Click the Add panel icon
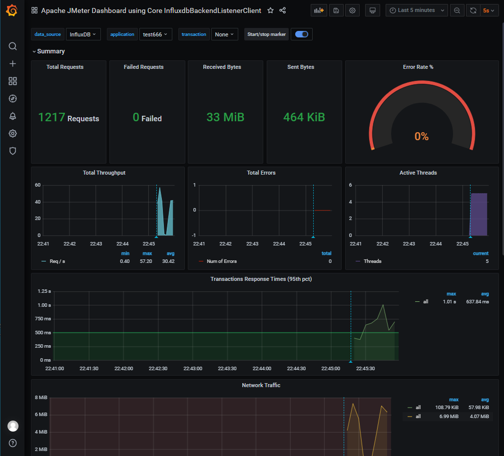The height and width of the screenshot is (456, 504). (x=319, y=10)
